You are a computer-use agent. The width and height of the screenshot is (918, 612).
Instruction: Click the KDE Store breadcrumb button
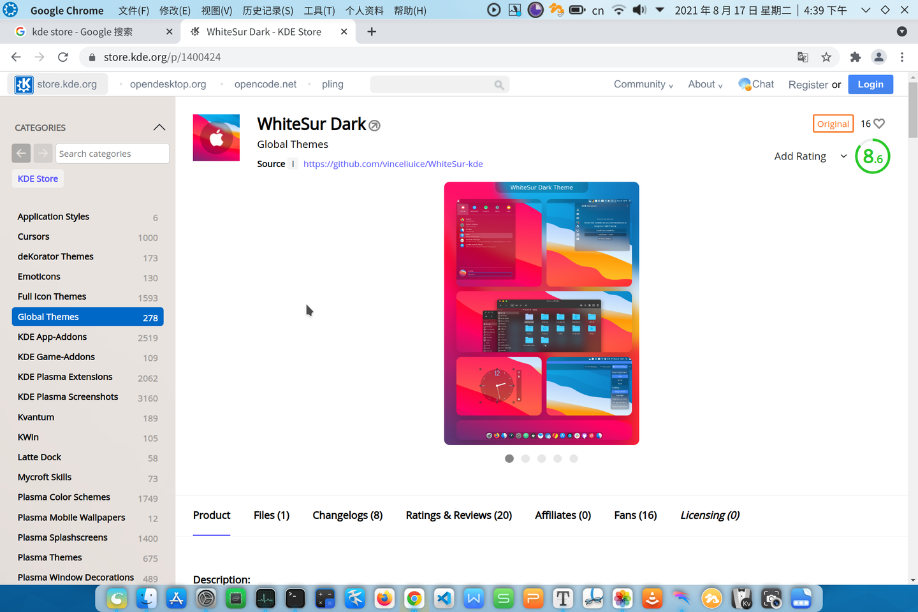(38, 178)
